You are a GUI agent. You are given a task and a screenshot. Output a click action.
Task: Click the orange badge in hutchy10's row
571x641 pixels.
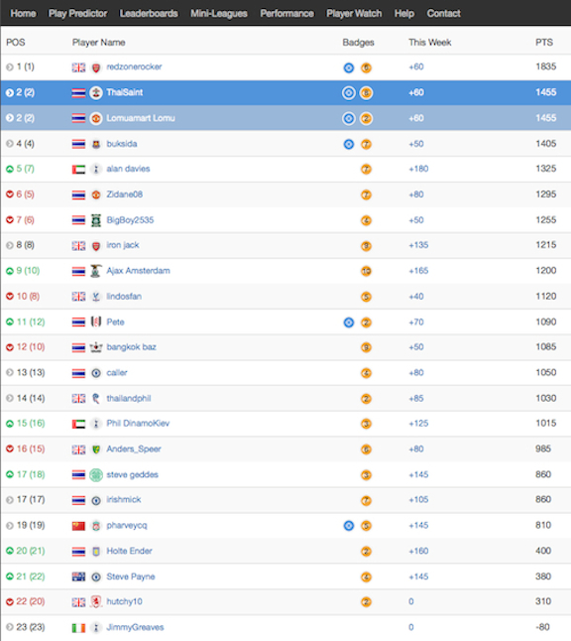tap(367, 602)
